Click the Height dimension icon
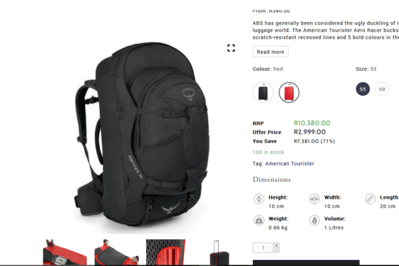Image resolution: width=399 pixels, height=266 pixels. [259, 199]
